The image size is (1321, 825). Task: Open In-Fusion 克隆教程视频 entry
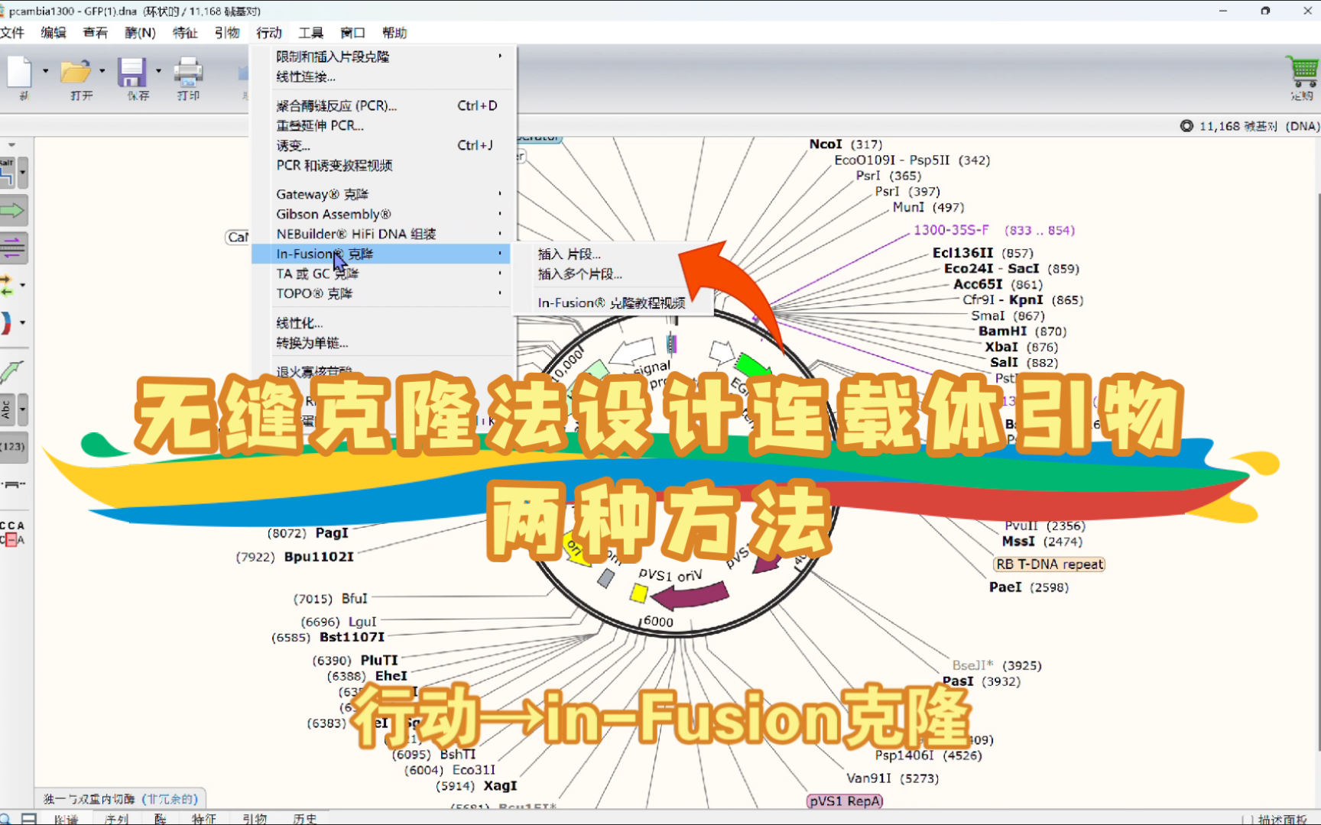click(613, 303)
